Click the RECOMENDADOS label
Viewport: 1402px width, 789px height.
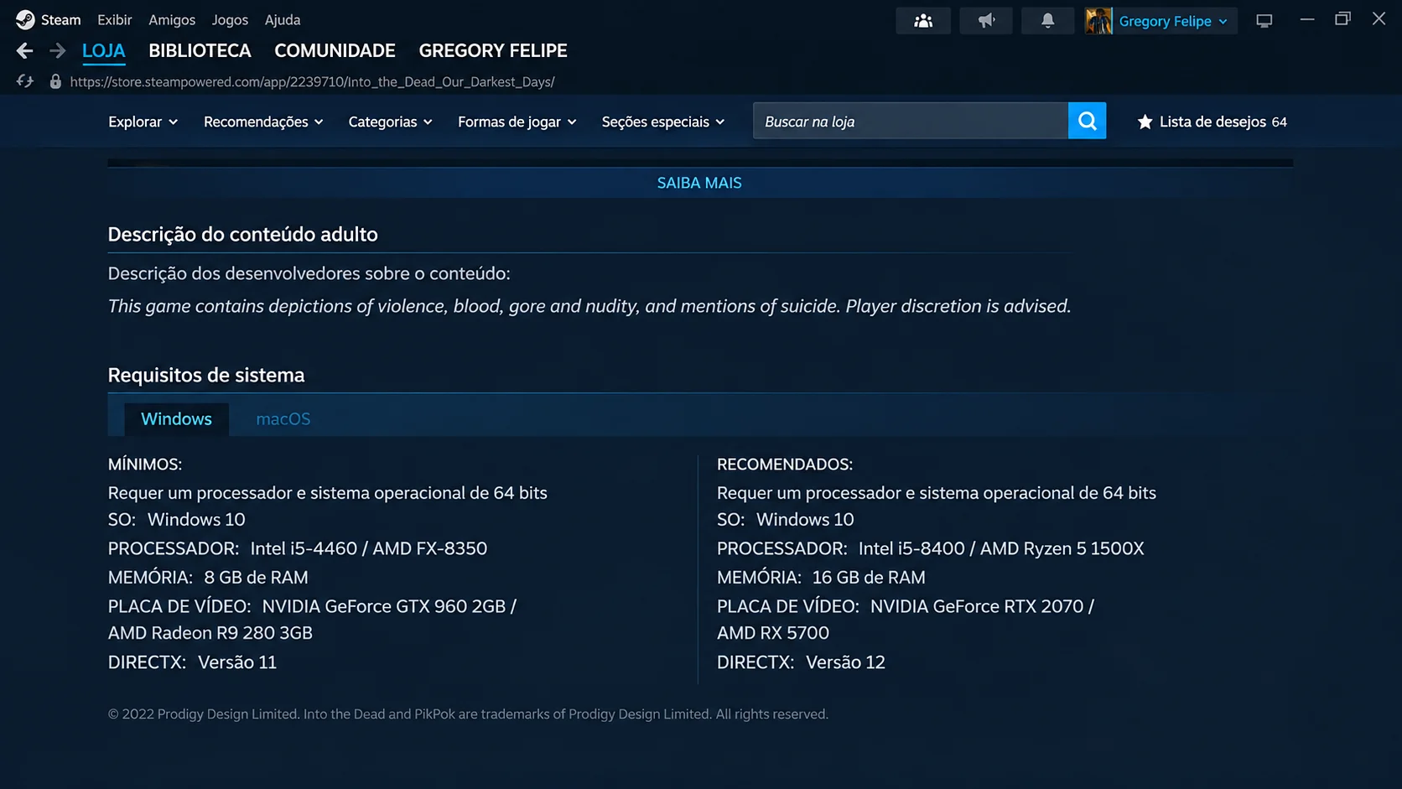tap(785, 465)
